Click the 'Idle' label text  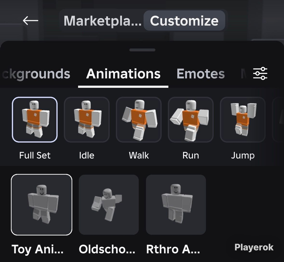[x=87, y=155]
